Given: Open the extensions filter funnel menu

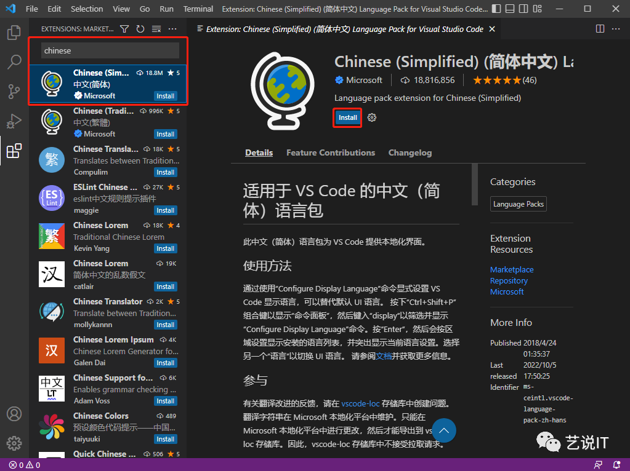Looking at the screenshot, I should pos(124,28).
